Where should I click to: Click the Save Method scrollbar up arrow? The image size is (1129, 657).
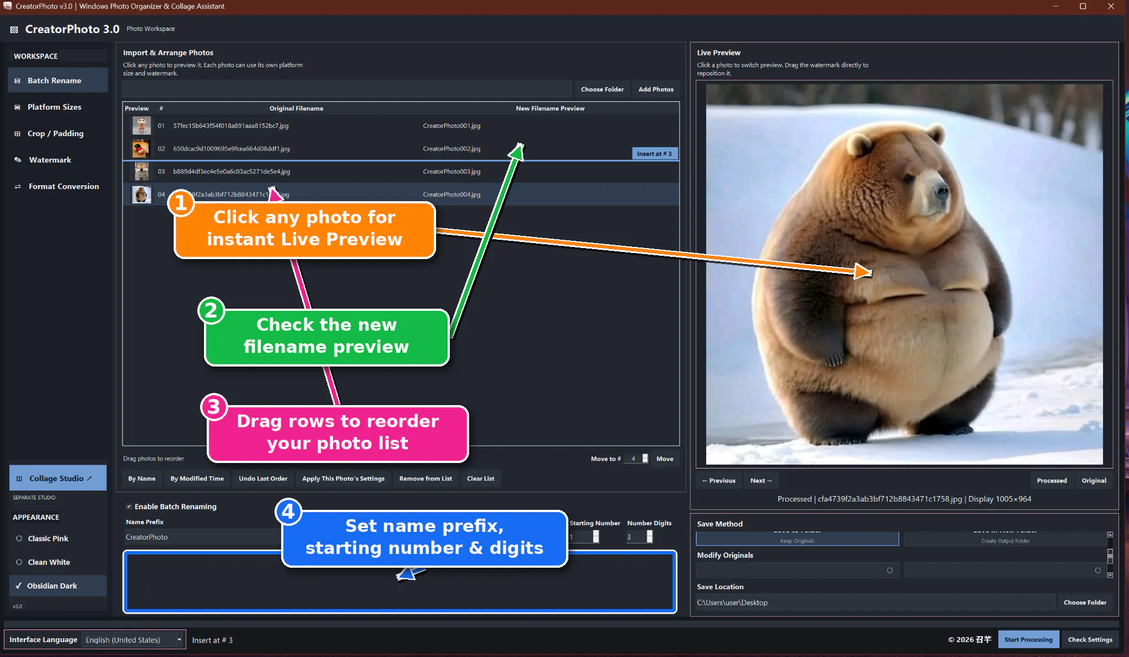[1110, 535]
